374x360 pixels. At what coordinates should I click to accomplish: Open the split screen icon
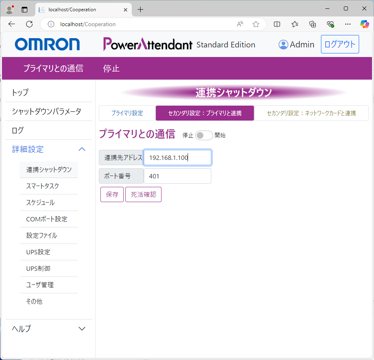pos(277,24)
